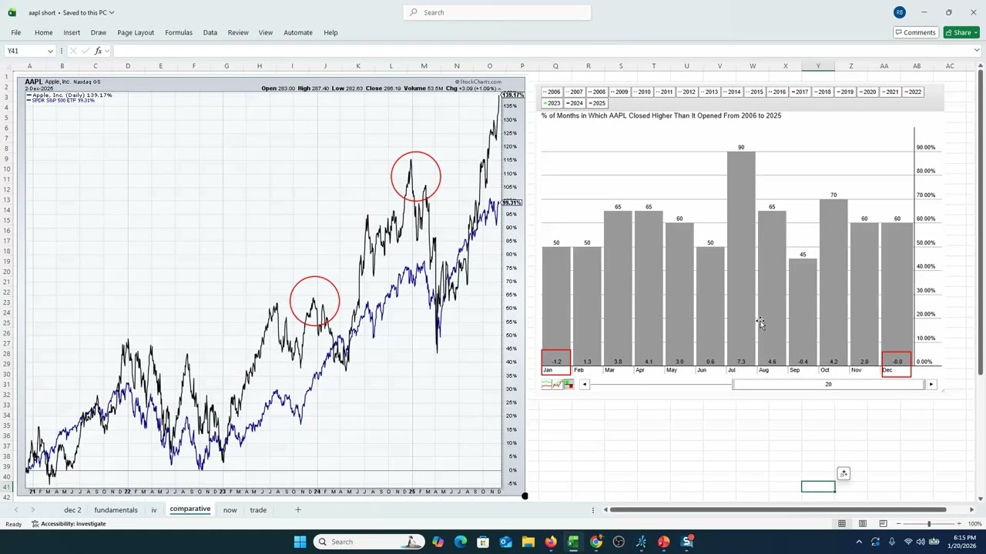This screenshot has height=554, width=986.
Task: Open the user account avatar RB
Action: [899, 12]
